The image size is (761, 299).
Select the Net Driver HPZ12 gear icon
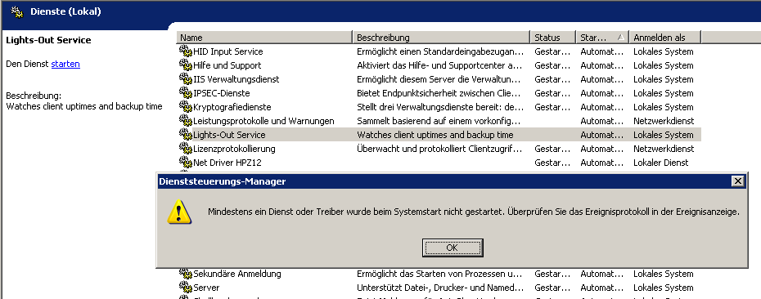tap(186, 162)
